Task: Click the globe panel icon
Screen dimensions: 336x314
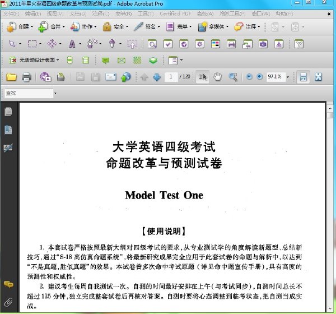Action: point(184,44)
